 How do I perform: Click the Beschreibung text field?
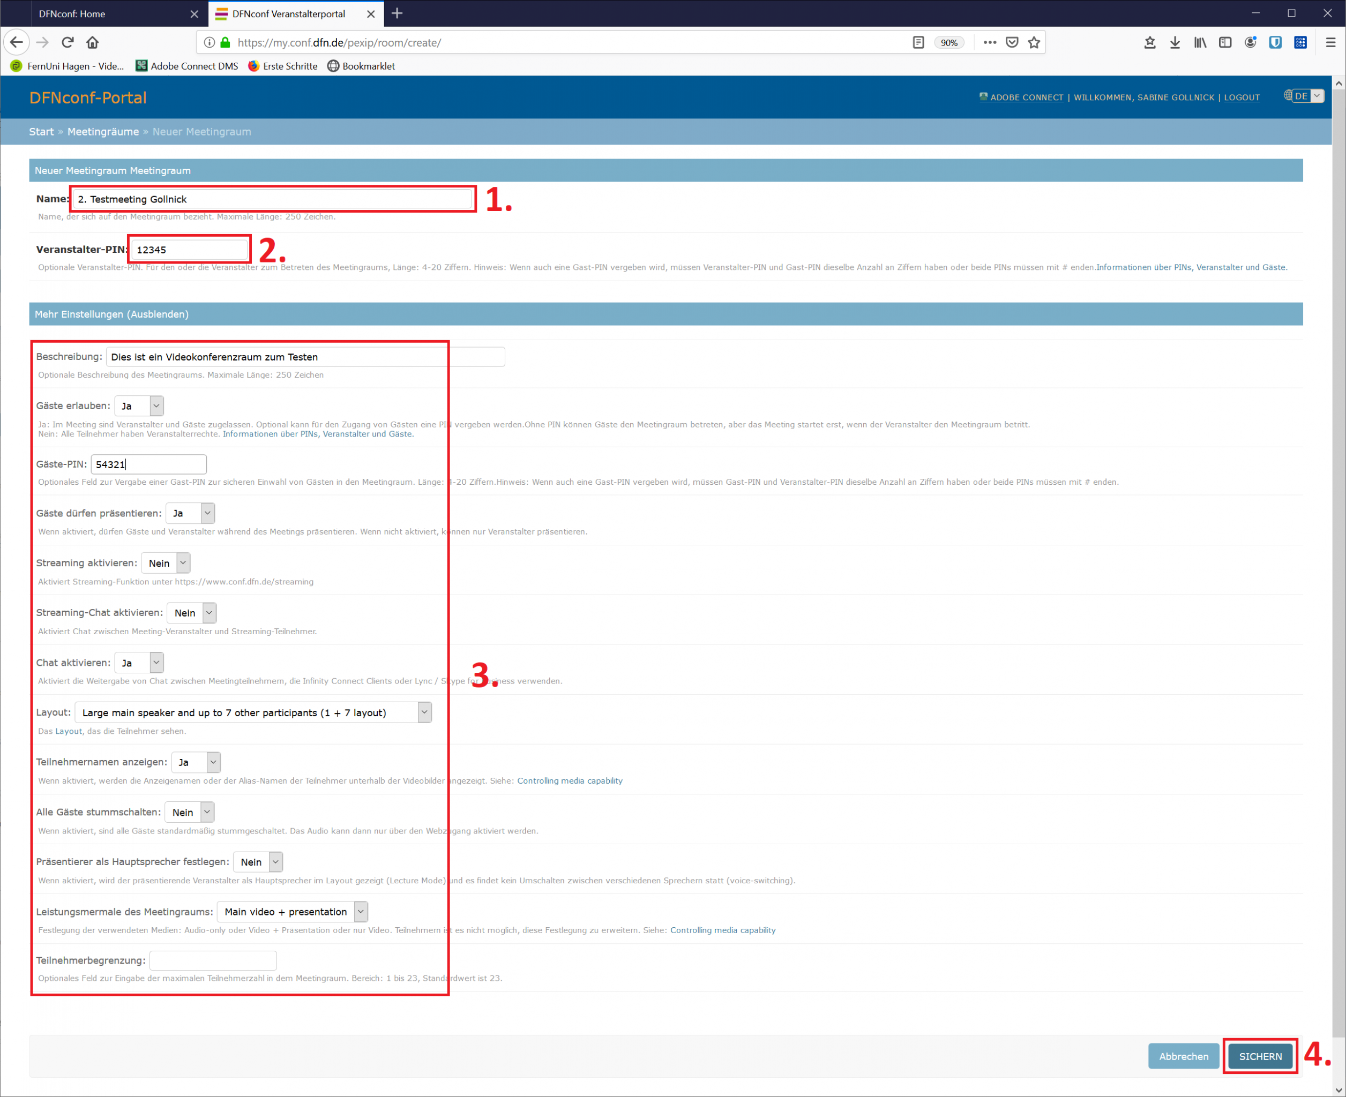[x=305, y=357]
